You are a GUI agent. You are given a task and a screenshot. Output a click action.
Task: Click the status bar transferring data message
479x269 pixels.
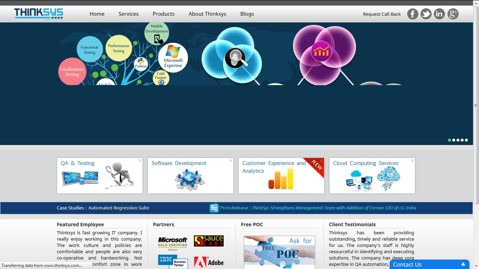pyautogui.click(x=42, y=265)
